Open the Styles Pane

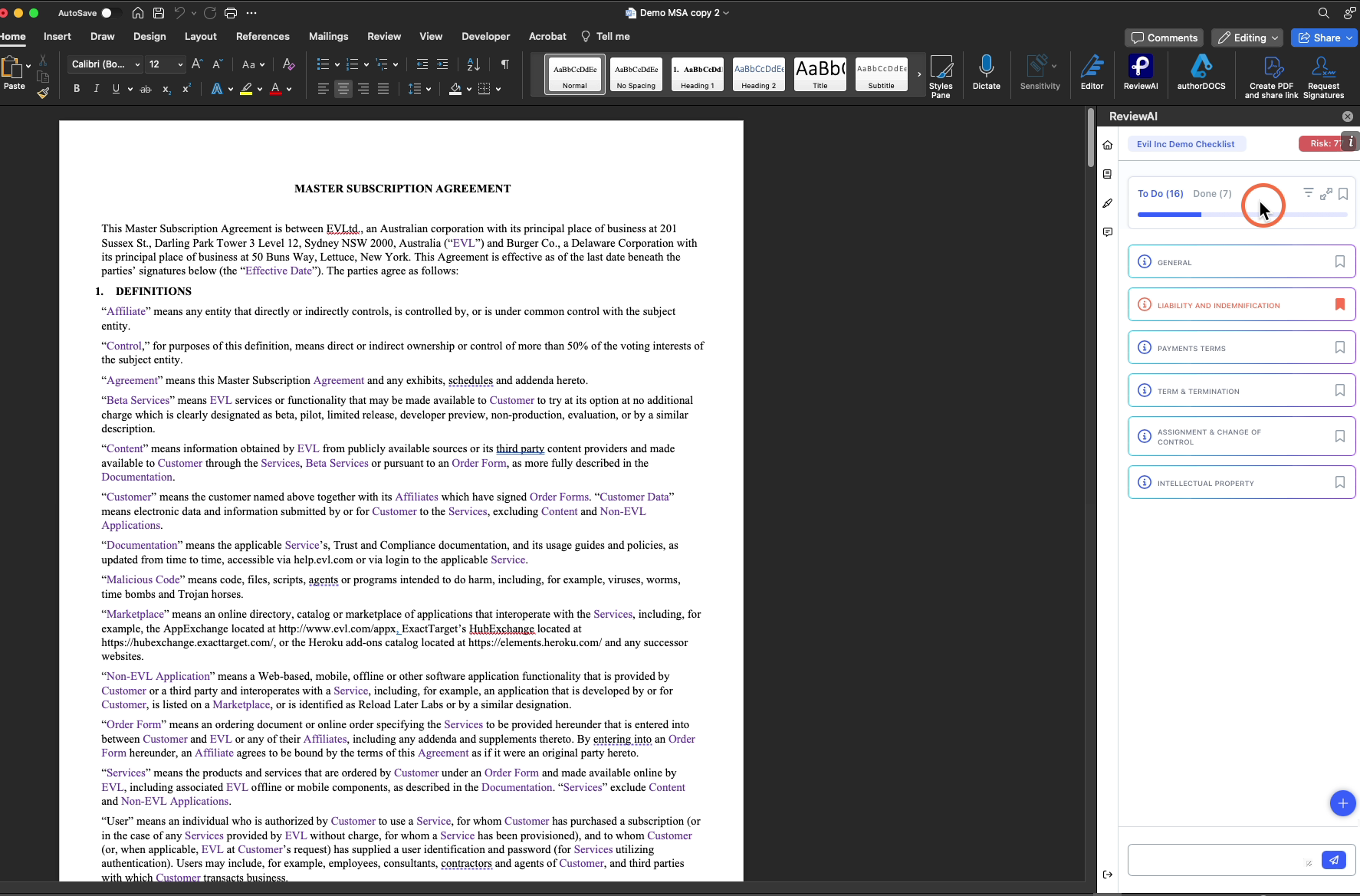[x=941, y=75]
